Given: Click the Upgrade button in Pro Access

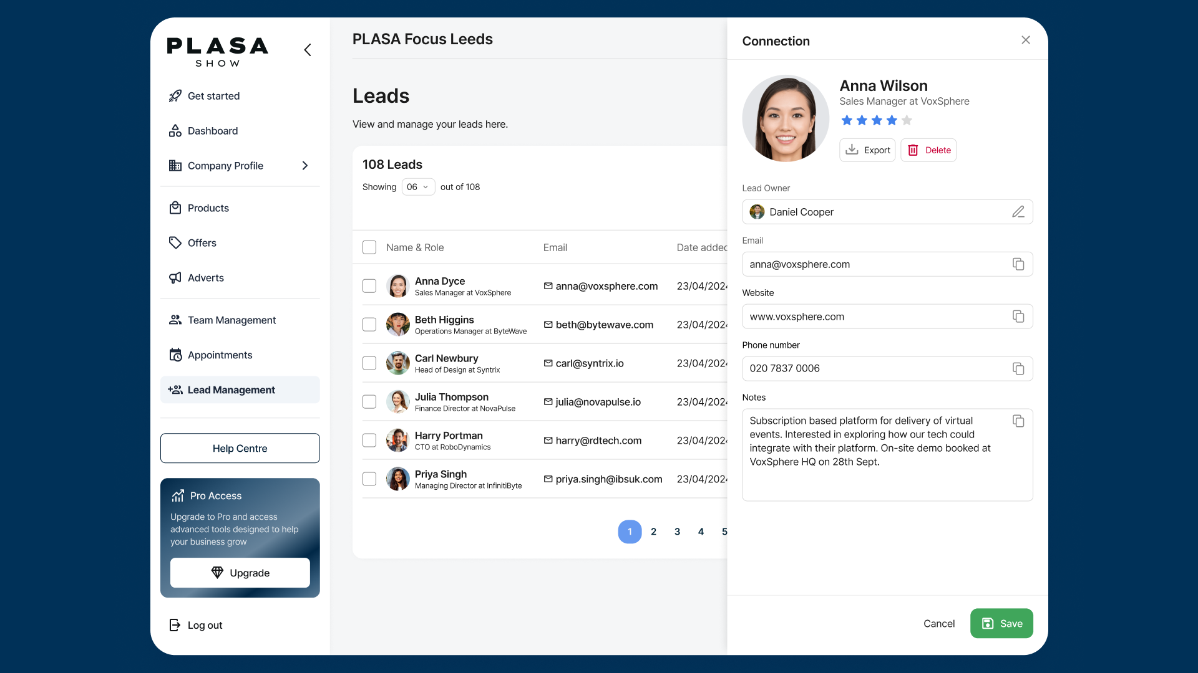Looking at the screenshot, I should coord(240,573).
